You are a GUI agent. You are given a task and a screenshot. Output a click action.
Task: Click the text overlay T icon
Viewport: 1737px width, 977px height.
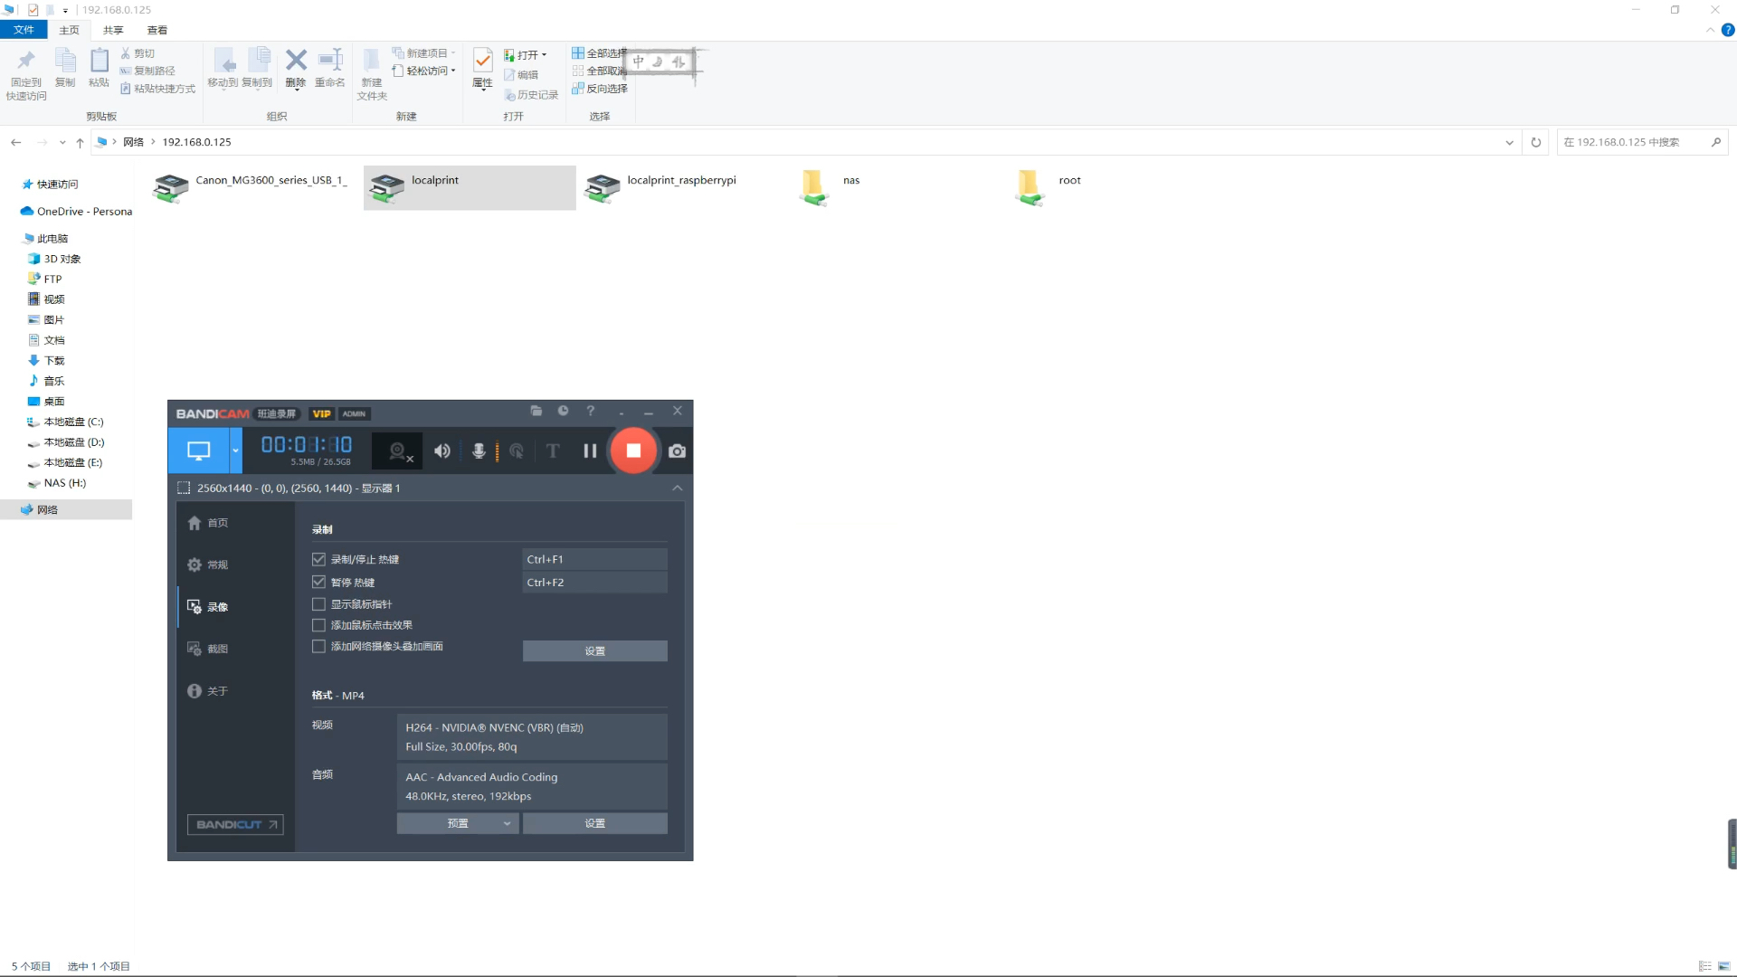click(553, 451)
